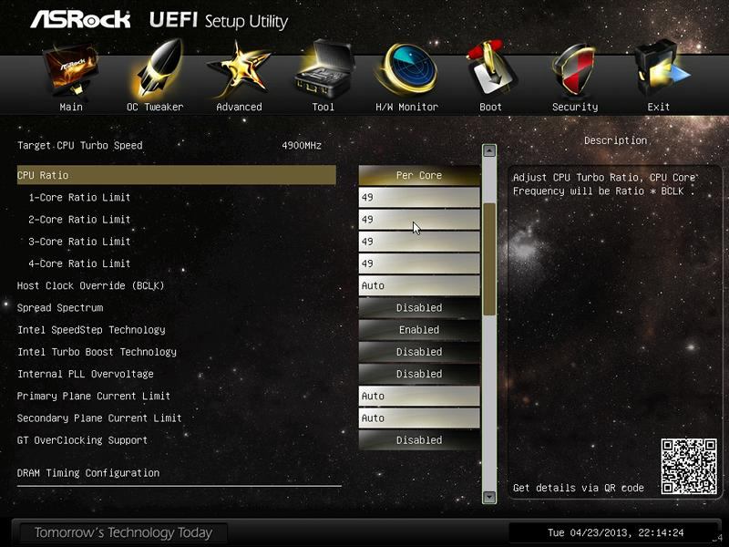Open the H/W Monitor radar icon
729x547 pixels.
point(406,70)
